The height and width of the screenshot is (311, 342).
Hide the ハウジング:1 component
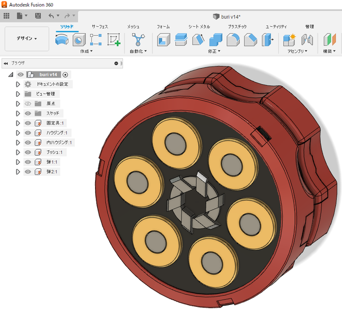(x=28, y=133)
